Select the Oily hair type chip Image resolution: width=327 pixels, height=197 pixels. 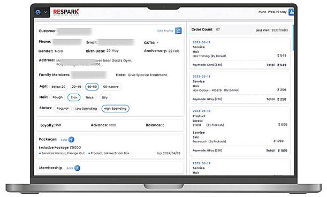pos(104,97)
